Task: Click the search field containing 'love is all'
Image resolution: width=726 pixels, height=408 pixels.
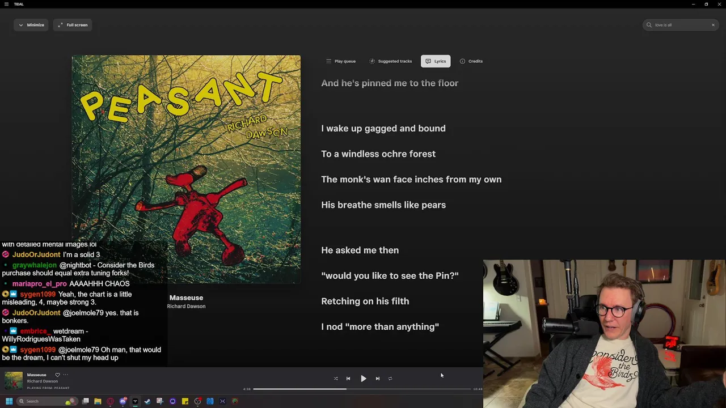Action: pos(681,25)
